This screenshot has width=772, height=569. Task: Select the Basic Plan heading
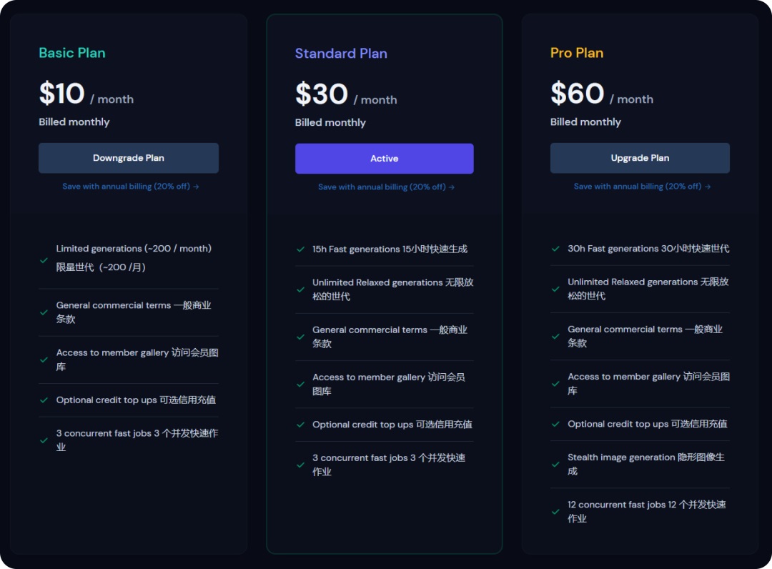(72, 53)
